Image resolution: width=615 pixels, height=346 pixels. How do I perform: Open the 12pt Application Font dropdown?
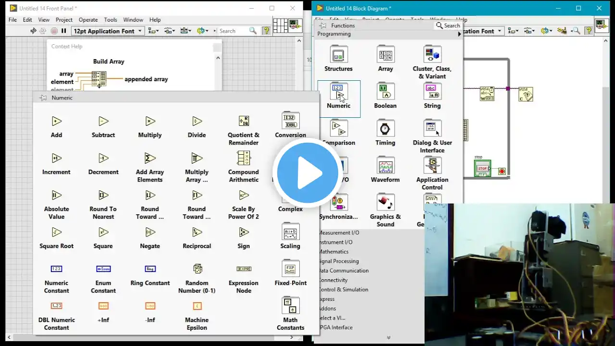tap(108, 31)
